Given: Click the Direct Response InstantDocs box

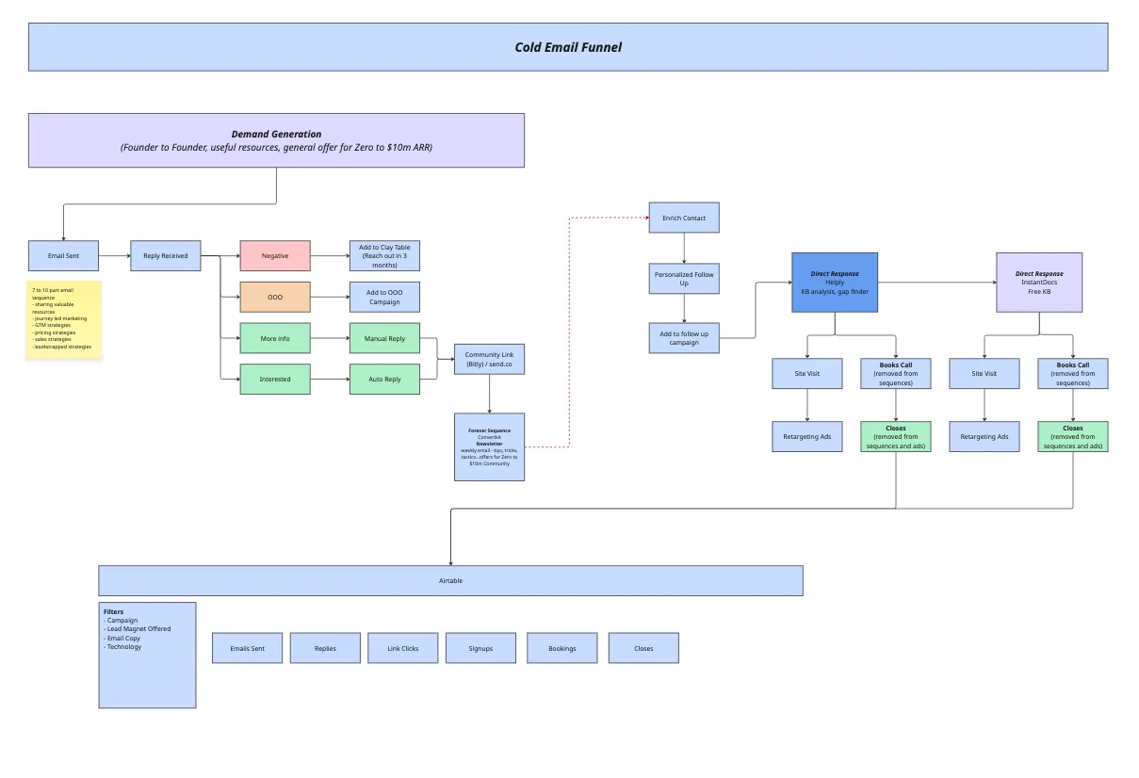Looking at the screenshot, I should [1039, 282].
